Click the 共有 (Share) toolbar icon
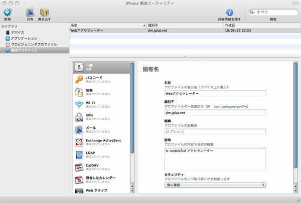This screenshot has height=203, width=301. (x=30, y=13)
